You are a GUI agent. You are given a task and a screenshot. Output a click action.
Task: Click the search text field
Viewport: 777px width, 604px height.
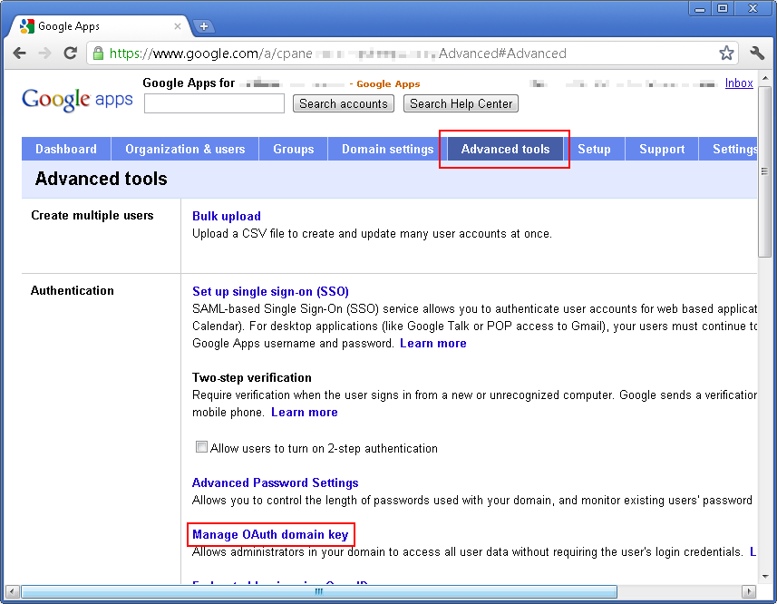pyautogui.click(x=214, y=103)
